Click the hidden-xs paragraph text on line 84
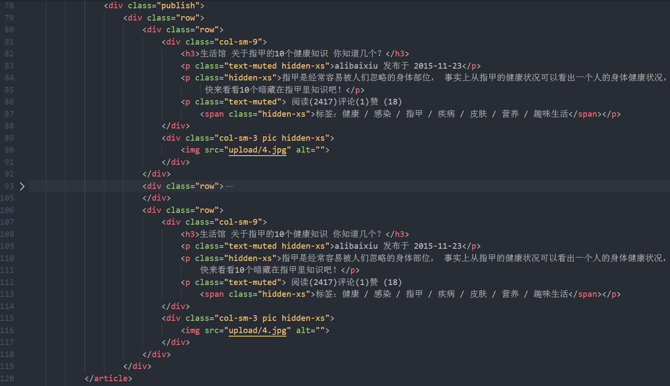 474,78
